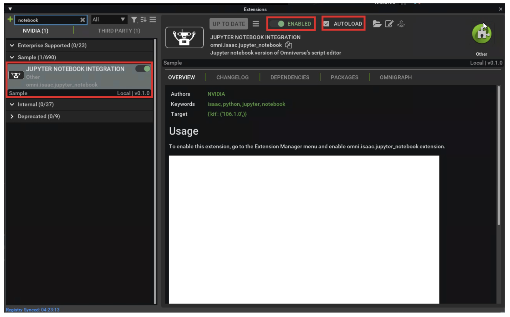
Task: Collapse the Sample (1/690) group
Action: point(12,57)
